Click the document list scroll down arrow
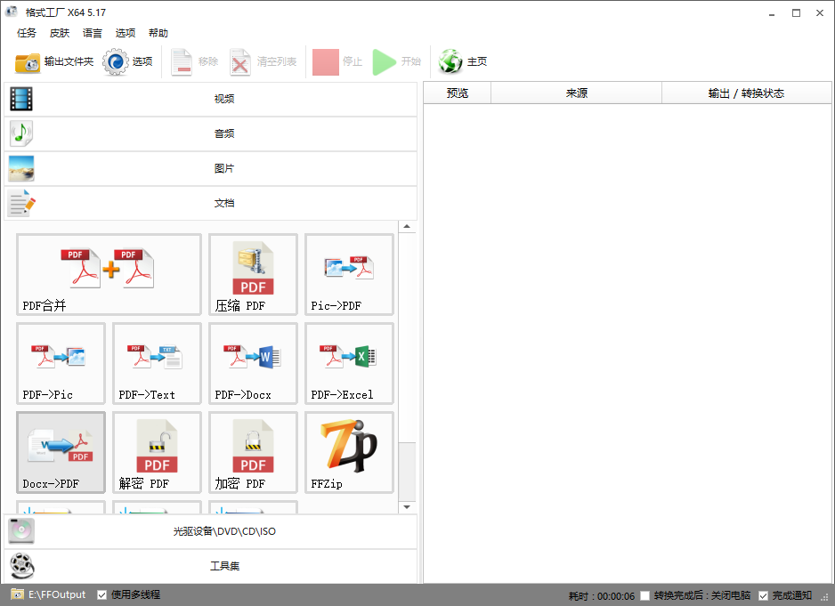This screenshot has height=606, width=835. 407,507
